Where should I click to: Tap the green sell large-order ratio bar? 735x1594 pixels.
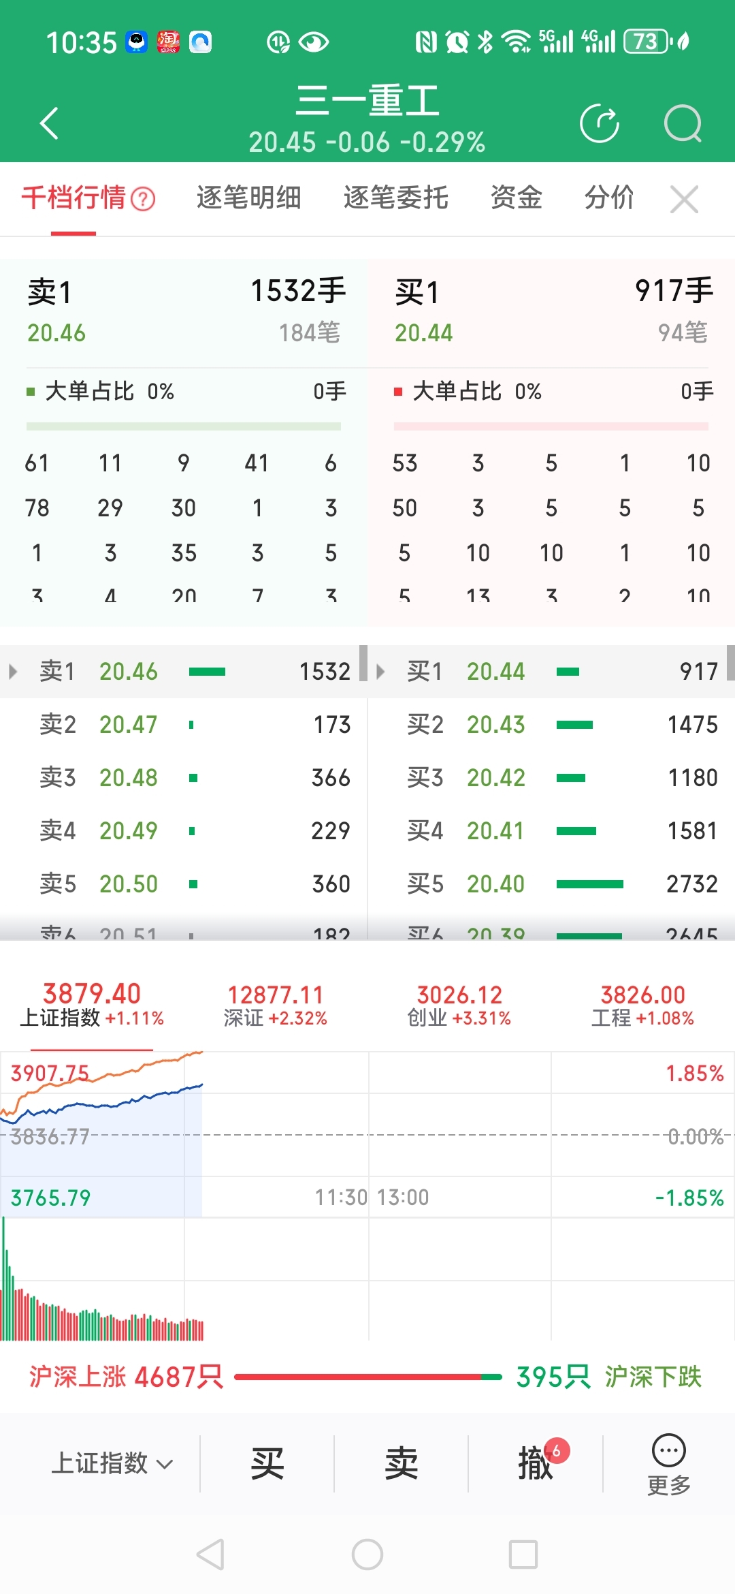tap(184, 426)
